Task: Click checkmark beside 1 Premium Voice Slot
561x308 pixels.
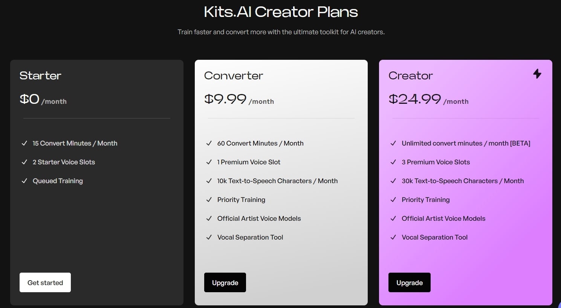Action: click(x=209, y=162)
